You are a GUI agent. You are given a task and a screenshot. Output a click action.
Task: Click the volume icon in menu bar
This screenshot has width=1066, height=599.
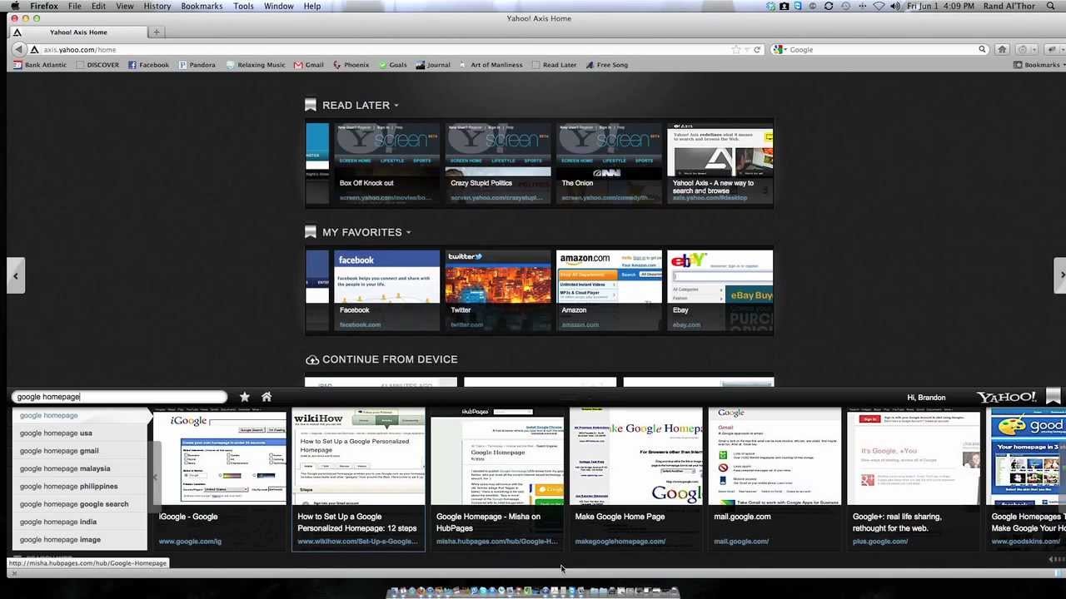pyautogui.click(x=895, y=6)
